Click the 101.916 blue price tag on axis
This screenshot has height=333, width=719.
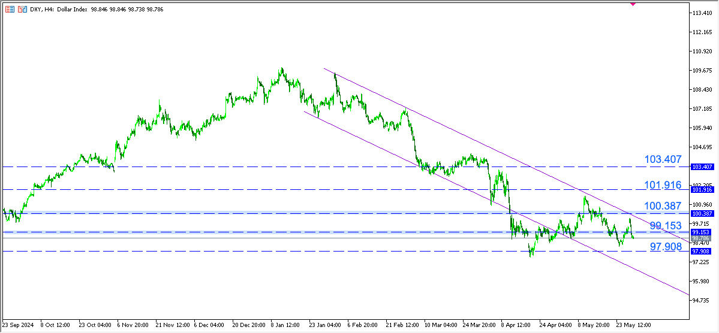coord(701,190)
